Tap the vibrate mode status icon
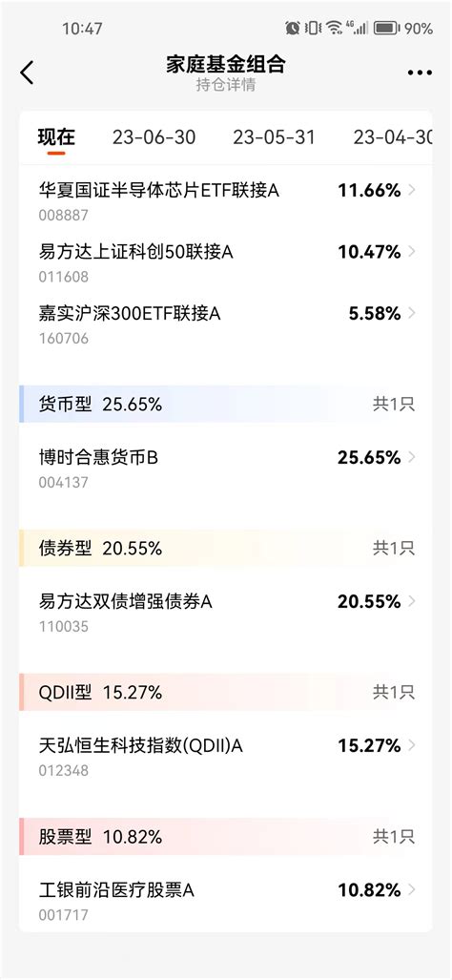452x980 pixels. pyautogui.click(x=313, y=28)
